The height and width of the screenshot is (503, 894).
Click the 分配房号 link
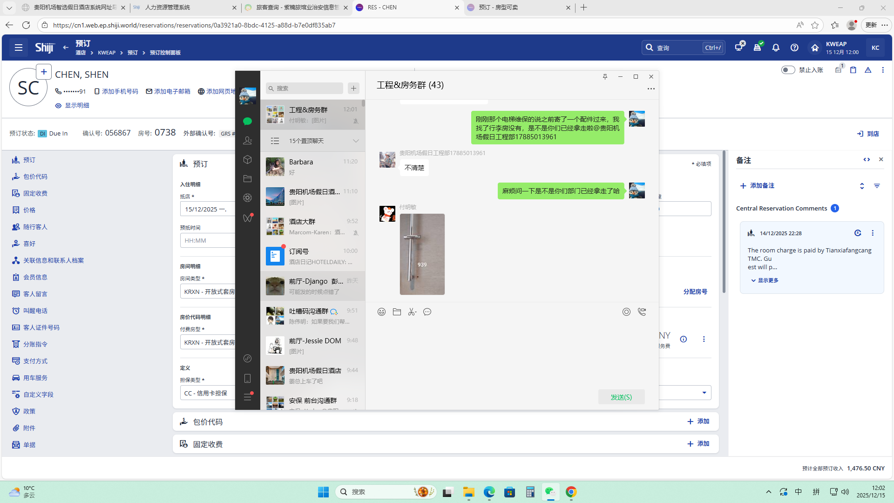[x=695, y=292]
